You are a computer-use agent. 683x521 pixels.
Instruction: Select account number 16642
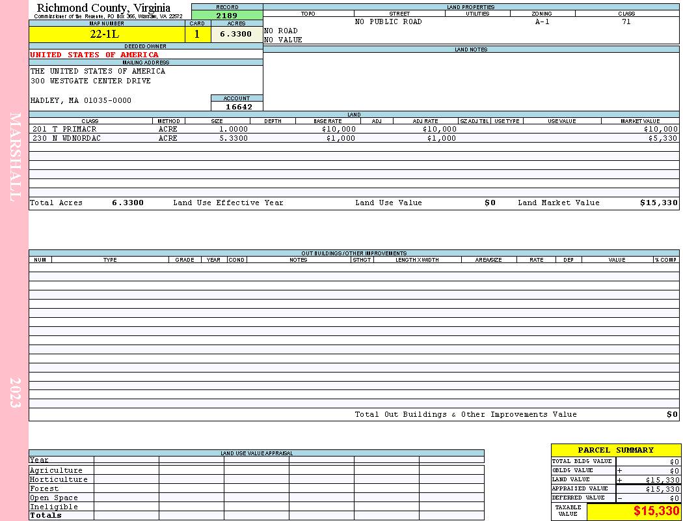239,107
